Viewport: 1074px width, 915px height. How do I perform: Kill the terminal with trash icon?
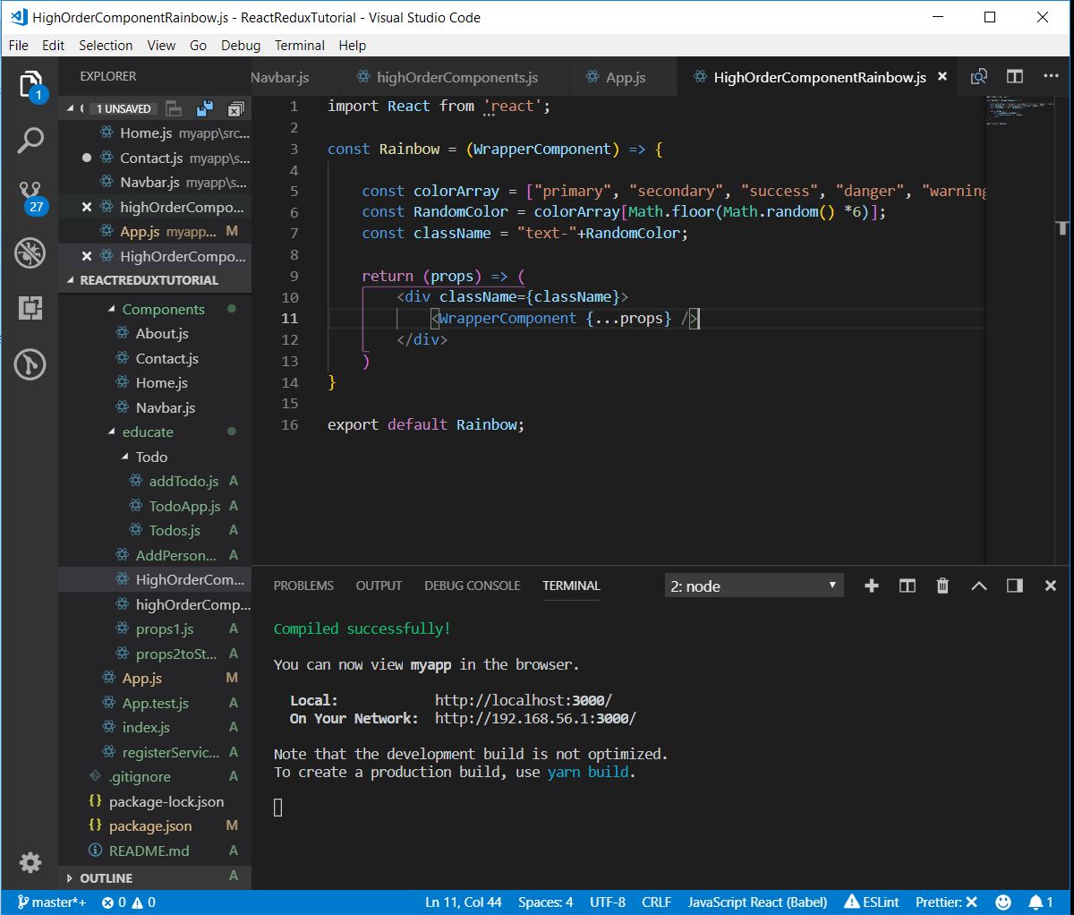942,586
